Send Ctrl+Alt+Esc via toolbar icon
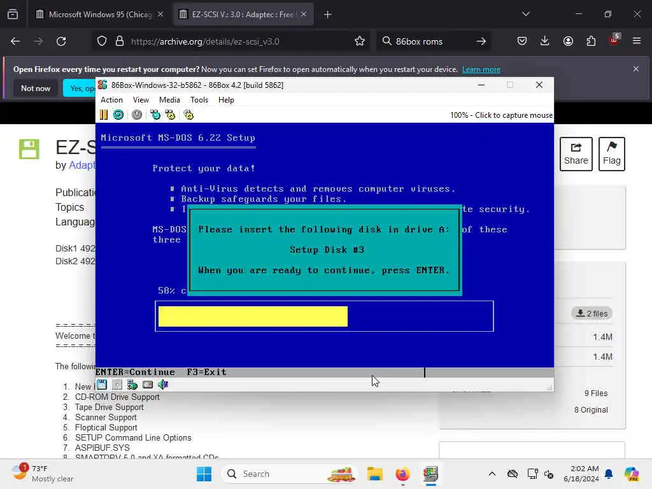This screenshot has width=652, height=489. (170, 115)
